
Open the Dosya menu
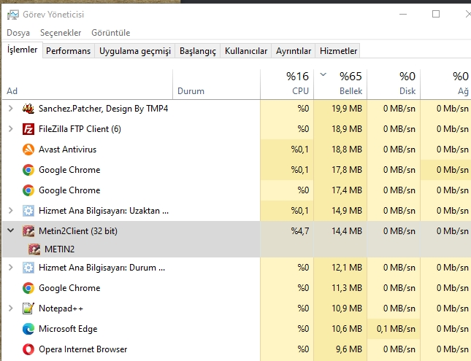[x=18, y=33]
